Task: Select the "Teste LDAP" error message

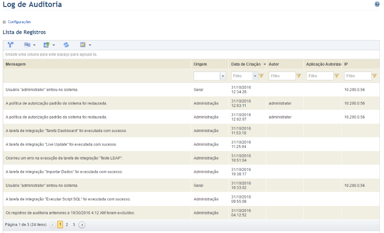Action: point(64,158)
